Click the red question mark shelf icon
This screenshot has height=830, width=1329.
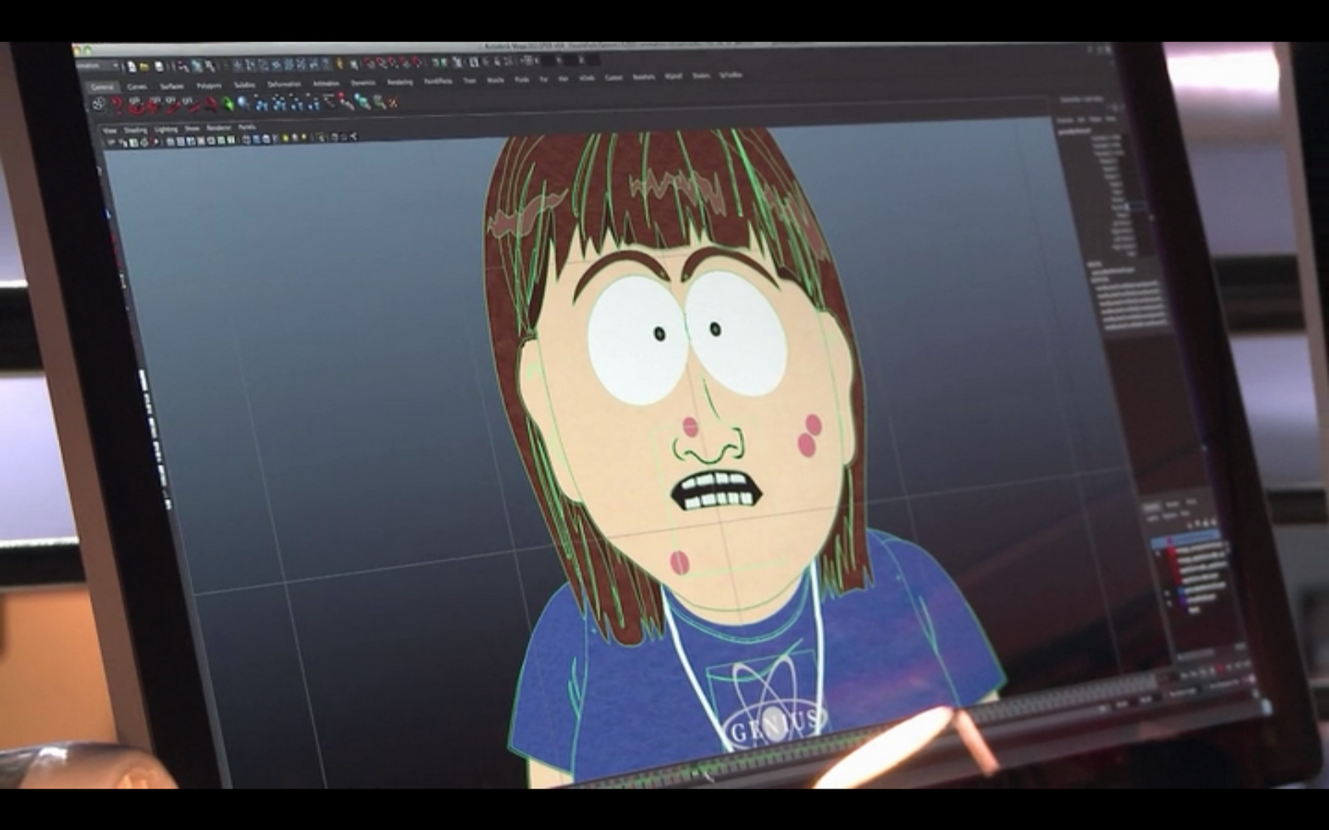117,105
